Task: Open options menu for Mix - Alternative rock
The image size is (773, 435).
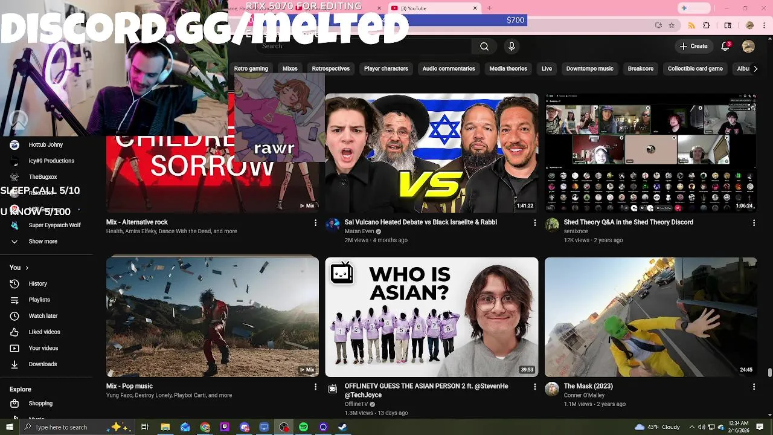Action: [315, 223]
